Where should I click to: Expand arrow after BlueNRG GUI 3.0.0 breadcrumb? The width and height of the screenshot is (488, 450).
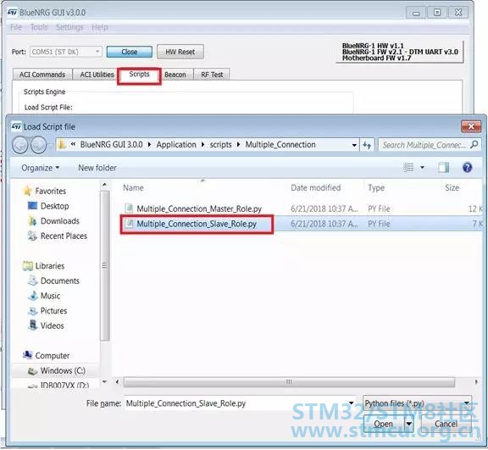point(149,145)
